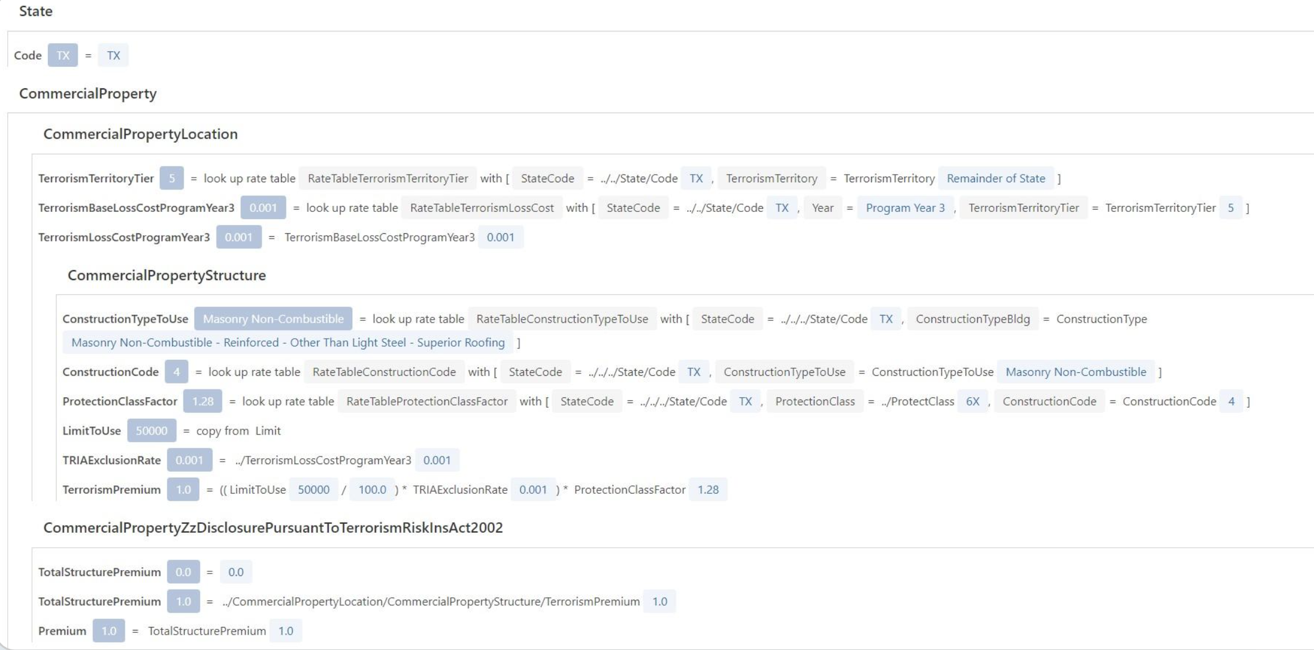Click Premium result badge 1.0
The height and width of the screenshot is (650, 1314).
108,631
